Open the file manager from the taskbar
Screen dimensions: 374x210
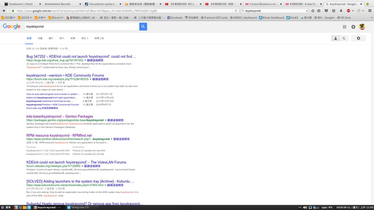(25, 207)
